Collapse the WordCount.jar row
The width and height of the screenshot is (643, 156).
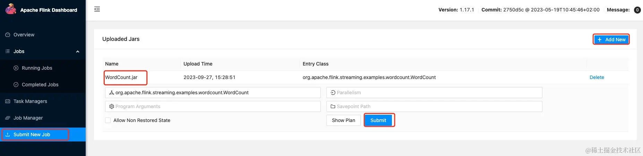(121, 77)
